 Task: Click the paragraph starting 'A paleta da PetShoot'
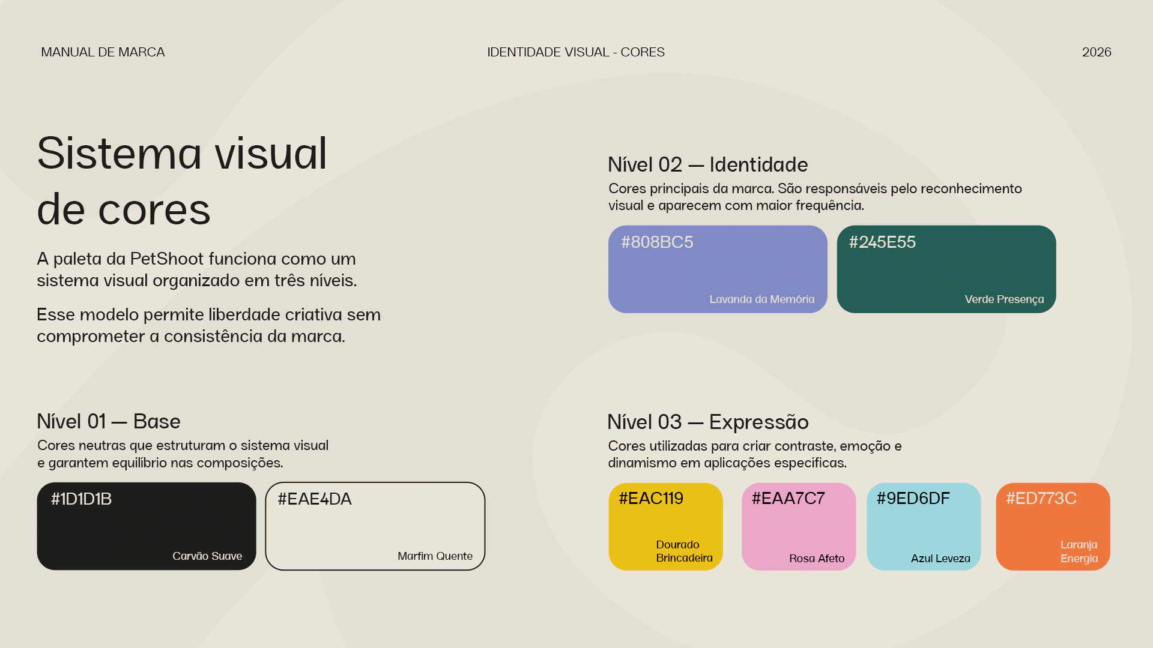point(197,269)
